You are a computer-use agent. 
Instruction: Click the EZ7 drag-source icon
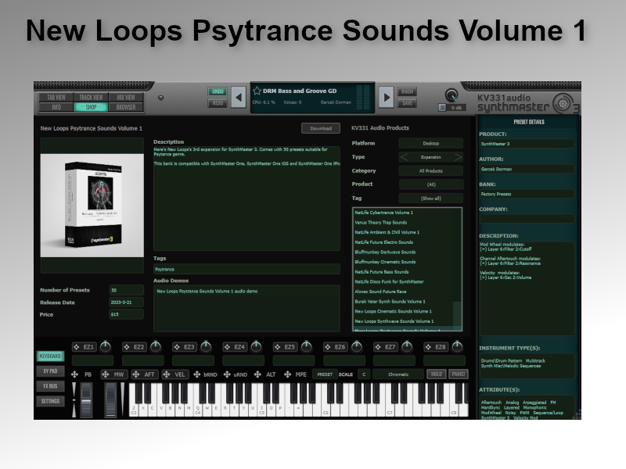(x=379, y=347)
